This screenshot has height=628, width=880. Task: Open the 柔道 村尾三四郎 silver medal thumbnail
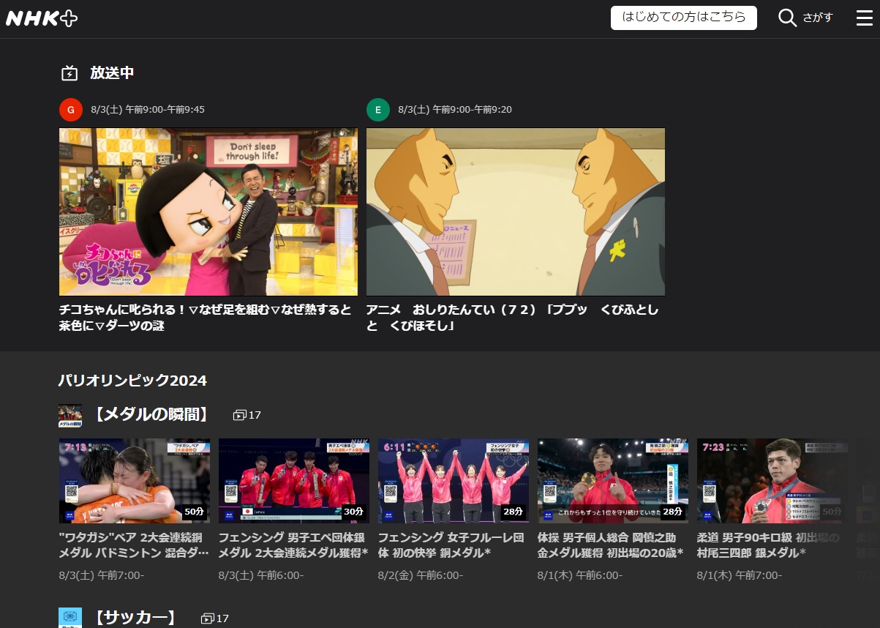(772, 481)
